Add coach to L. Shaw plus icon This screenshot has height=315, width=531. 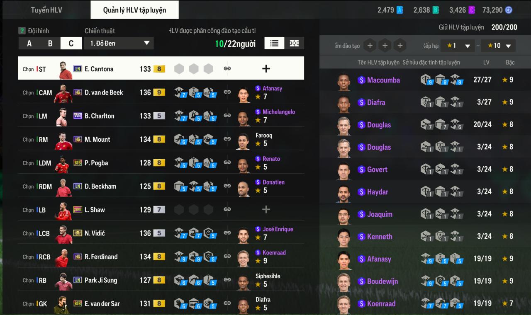tap(266, 210)
